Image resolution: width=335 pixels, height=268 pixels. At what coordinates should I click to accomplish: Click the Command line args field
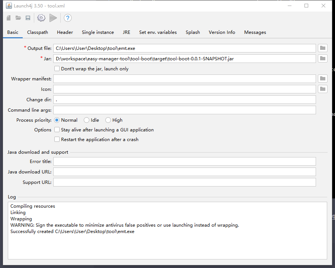[x=184, y=110]
